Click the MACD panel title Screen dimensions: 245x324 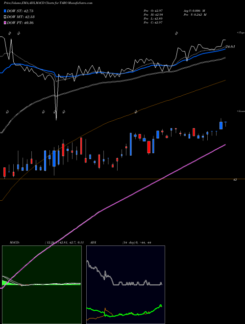[15, 243]
